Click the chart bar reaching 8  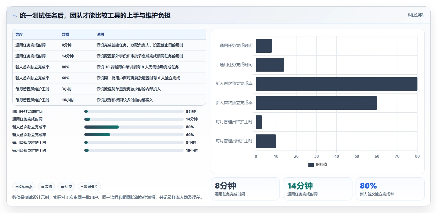pyautogui.click(x=264, y=46)
